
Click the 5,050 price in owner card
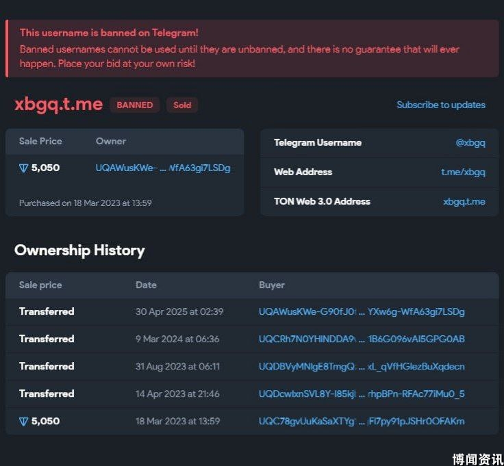click(x=45, y=168)
